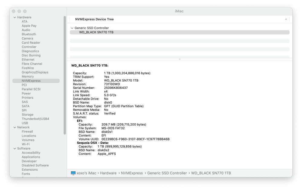Select Firewall under Network

[27, 132]
